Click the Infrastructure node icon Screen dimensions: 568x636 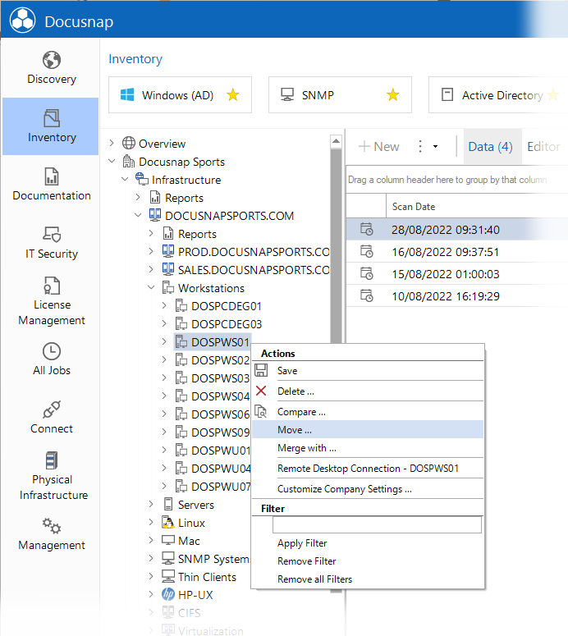pos(142,179)
